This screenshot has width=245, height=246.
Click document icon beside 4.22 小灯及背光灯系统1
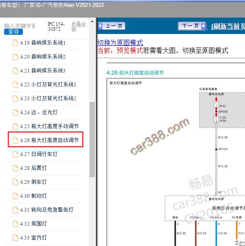16,85
